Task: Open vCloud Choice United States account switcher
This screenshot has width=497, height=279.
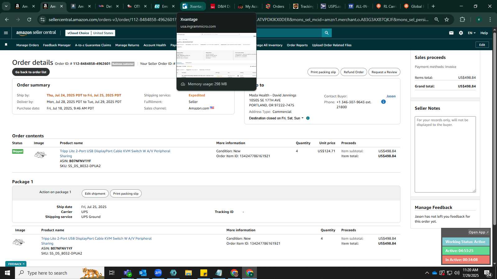Action: (x=90, y=33)
